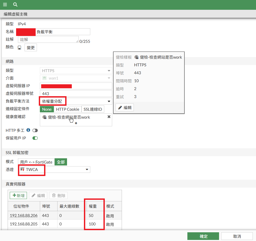This screenshot has height=241, width=256.
Task: Click the health check icon in 健康度確認 field
Action: pos(44,117)
